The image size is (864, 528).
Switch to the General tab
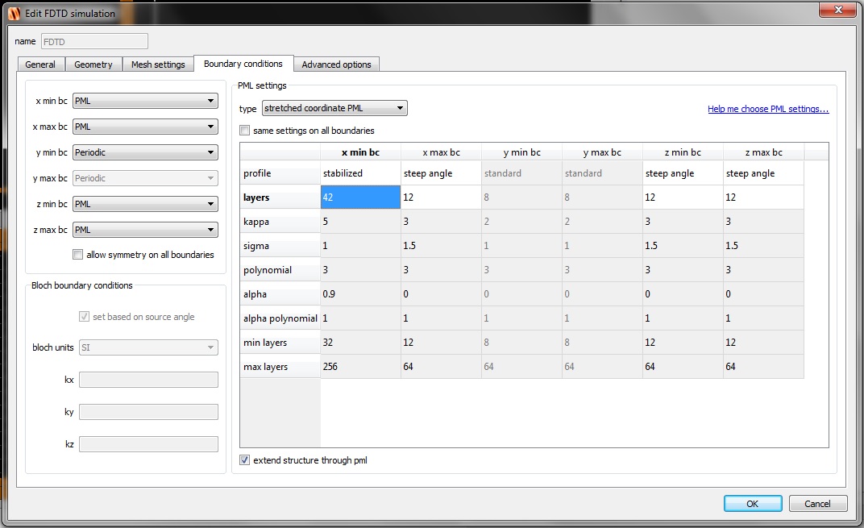40,64
